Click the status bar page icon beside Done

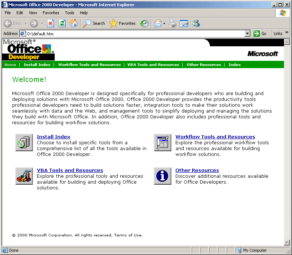(x=5, y=250)
